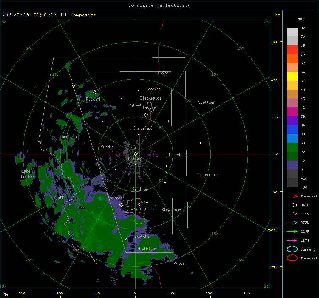
Task: Click the yellow diamond marker below RedDeer
Action: coord(146,115)
